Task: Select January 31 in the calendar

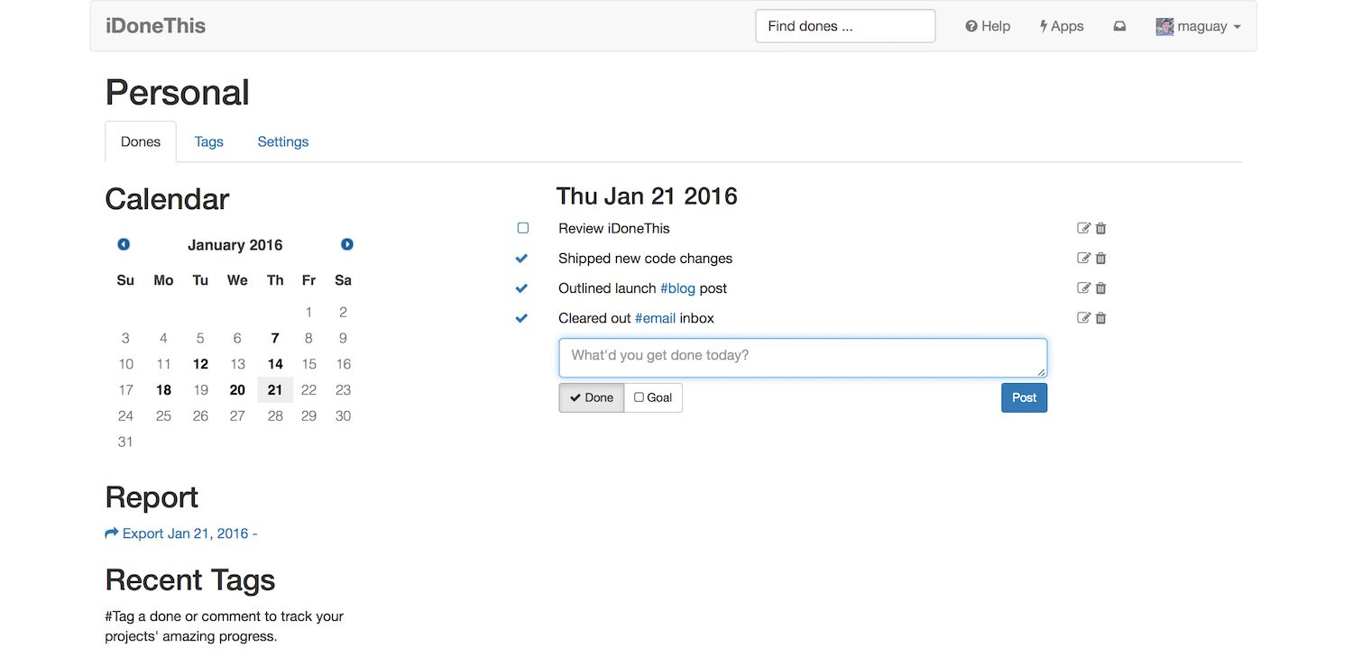Action: (x=125, y=442)
